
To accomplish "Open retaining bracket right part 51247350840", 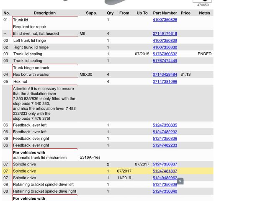I will (165, 191).
